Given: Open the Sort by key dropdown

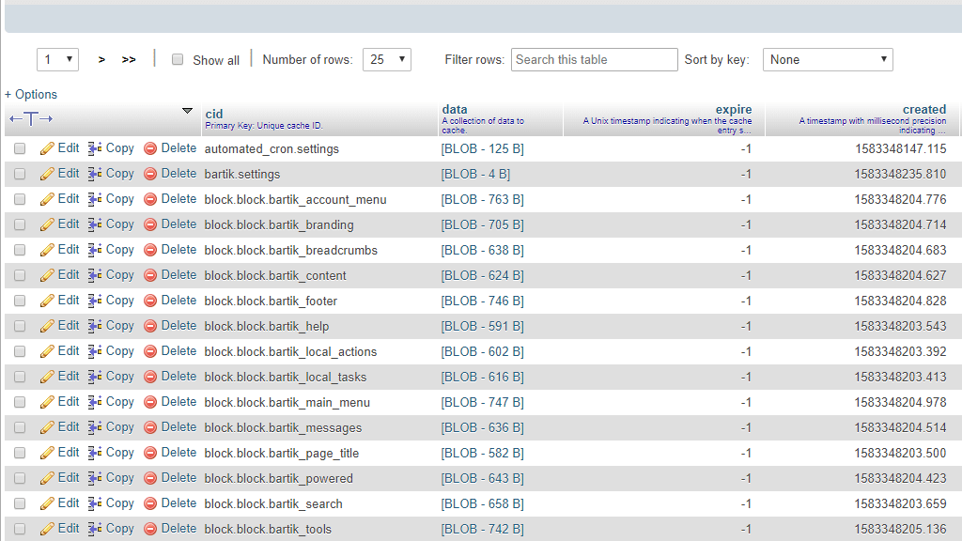Looking at the screenshot, I should point(827,59).
